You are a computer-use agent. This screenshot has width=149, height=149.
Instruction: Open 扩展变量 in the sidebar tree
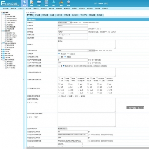pyautogui.click(x=9, y=25)
